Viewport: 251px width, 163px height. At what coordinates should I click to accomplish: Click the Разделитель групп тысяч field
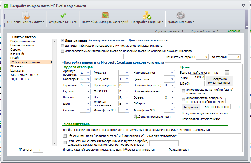[x=237, y=119]
